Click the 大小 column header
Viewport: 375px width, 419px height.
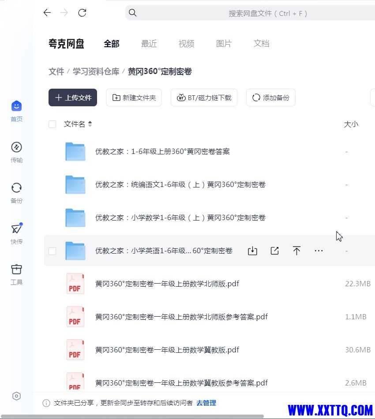[351, 124]
